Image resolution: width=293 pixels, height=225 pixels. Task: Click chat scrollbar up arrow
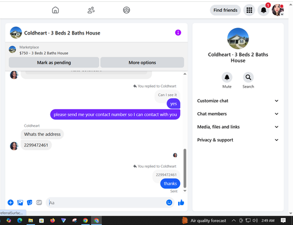click(185, 74)
